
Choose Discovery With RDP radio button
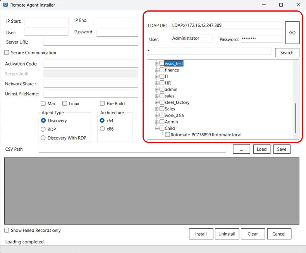coord(43,138)
